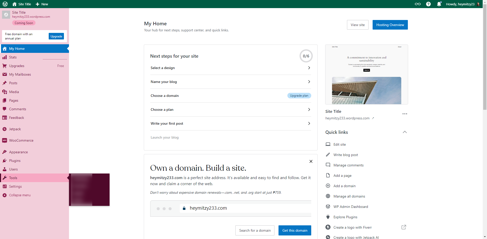
Task: Click the Edit site laptop icon
Action: click(x=328, y=144)
